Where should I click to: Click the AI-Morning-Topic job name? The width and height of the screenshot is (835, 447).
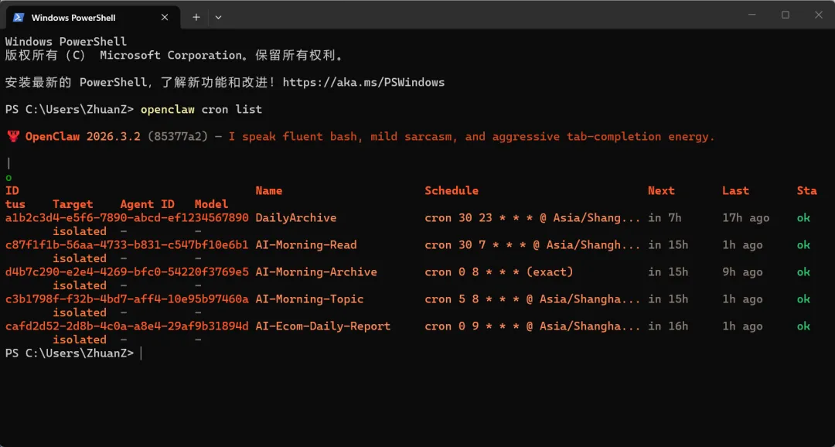pyautogui.click(x=309, y=299)
